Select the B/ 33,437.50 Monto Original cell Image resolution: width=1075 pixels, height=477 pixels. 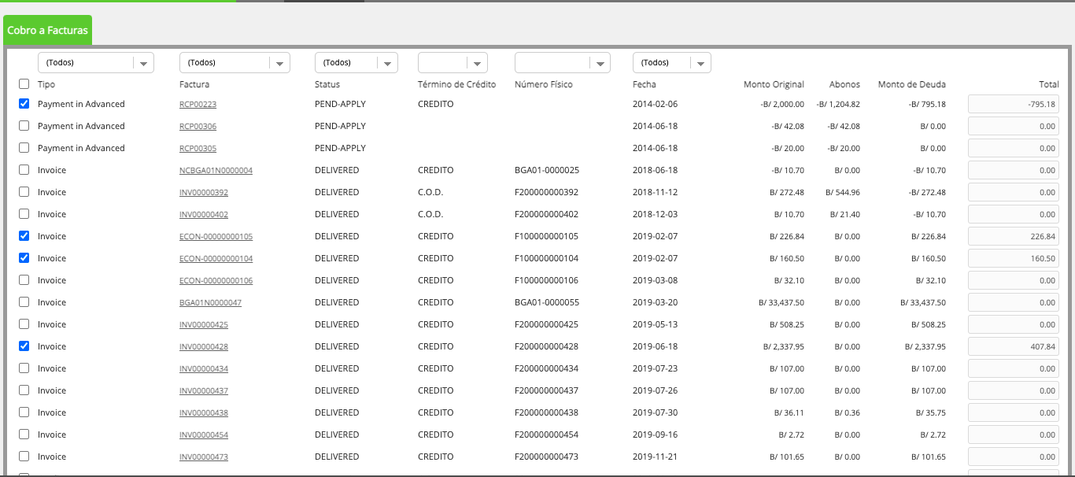[780, 302]
